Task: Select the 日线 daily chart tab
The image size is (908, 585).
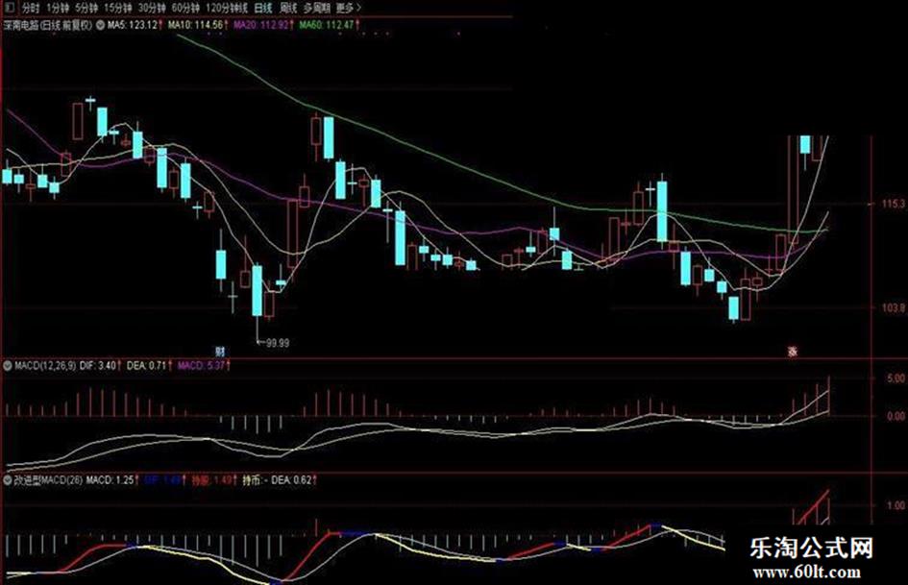Action: point(263,8)
